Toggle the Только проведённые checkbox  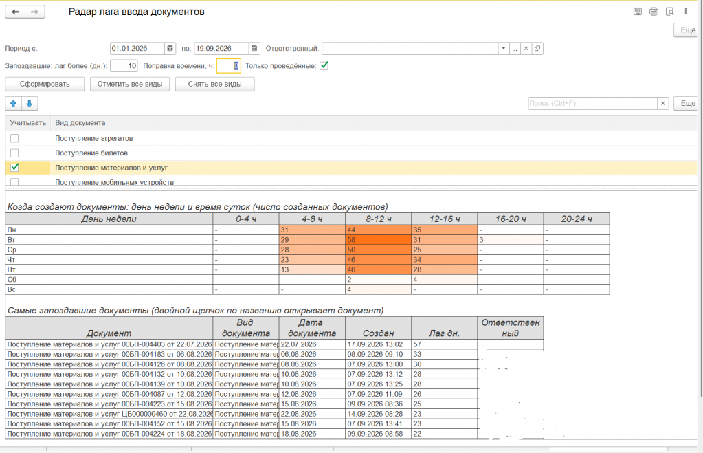pos(324,65)
